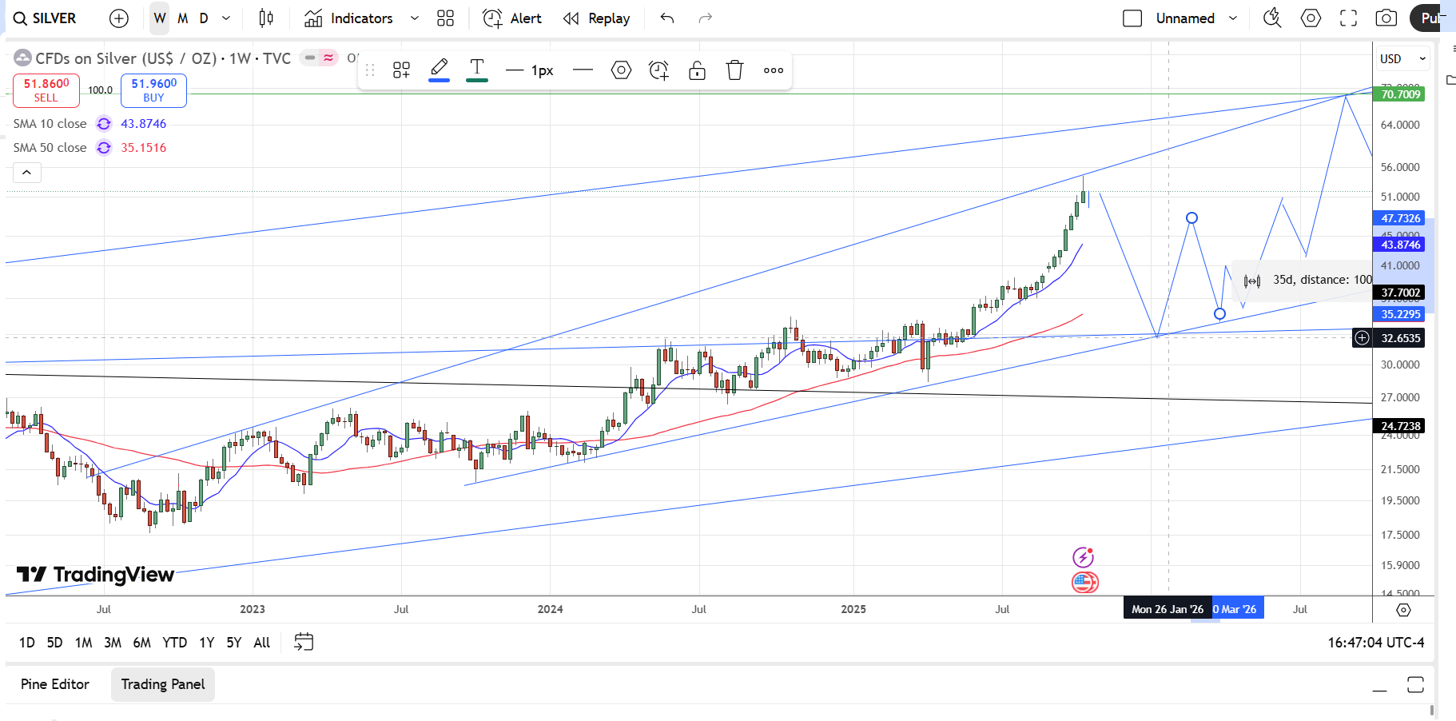Toggle SMA 10 indicator refresh icon
This screenshot has height=721, width=1456.
pyautogui.click(x=104, y=124)
